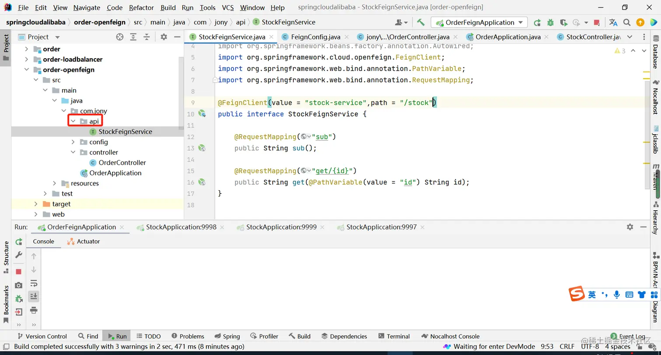Click the orange IDE update arrow icon
Viewport: 661px width, 355px height.
[x=640, y=22]
